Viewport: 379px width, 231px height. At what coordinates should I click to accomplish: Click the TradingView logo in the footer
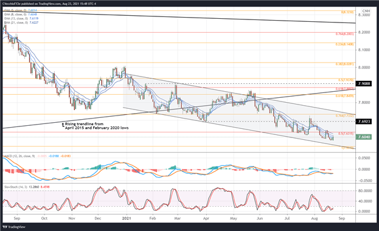click(x=14, y=227)
